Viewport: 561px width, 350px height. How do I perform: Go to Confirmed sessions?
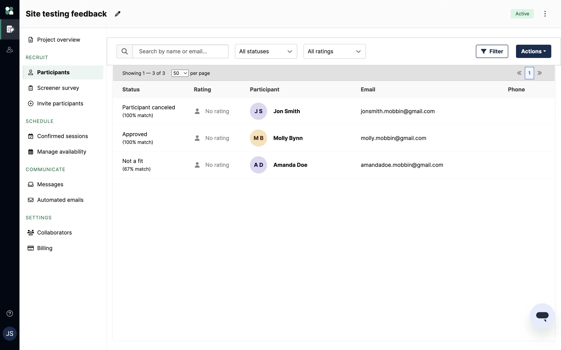pos(62,136)
